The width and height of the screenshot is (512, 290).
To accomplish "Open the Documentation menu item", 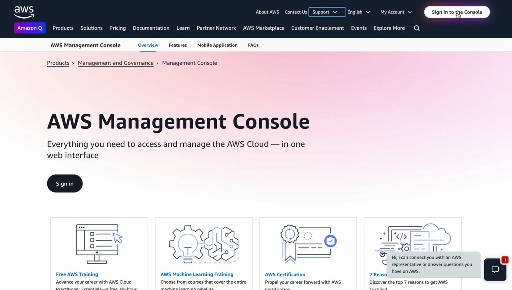I will 151,28.
